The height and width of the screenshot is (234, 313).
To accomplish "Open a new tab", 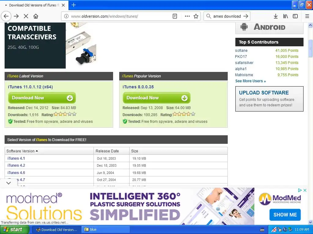I will click(x=74, y=5).
